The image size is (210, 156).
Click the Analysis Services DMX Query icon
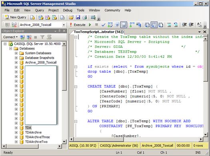pyautogui.click(x=48, y=18)
